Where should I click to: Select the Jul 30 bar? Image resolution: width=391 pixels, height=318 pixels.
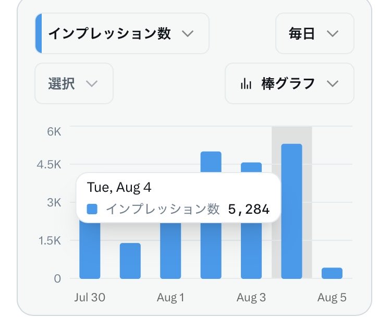point(90,250)
